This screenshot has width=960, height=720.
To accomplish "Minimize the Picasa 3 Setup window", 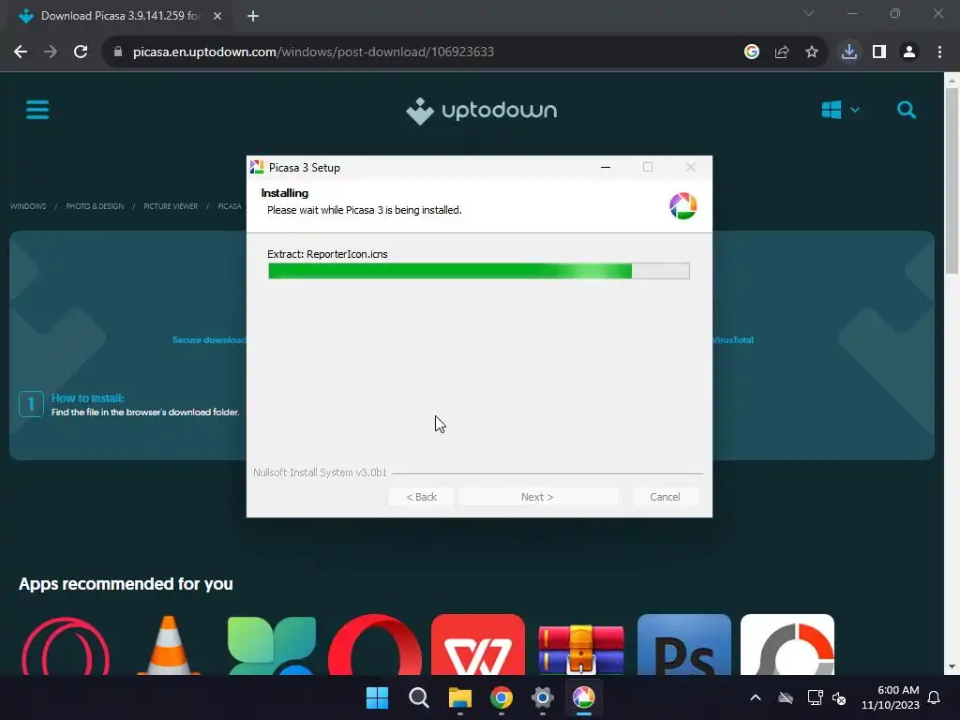I will click(x=606, y=167).
